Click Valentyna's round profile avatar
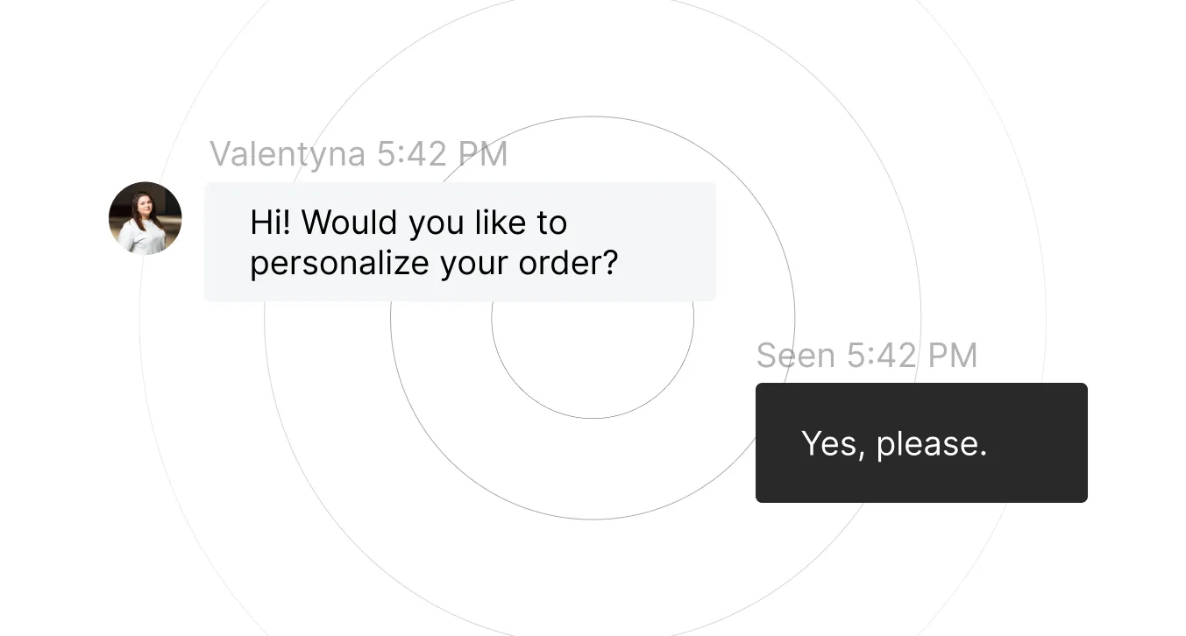 145,218
